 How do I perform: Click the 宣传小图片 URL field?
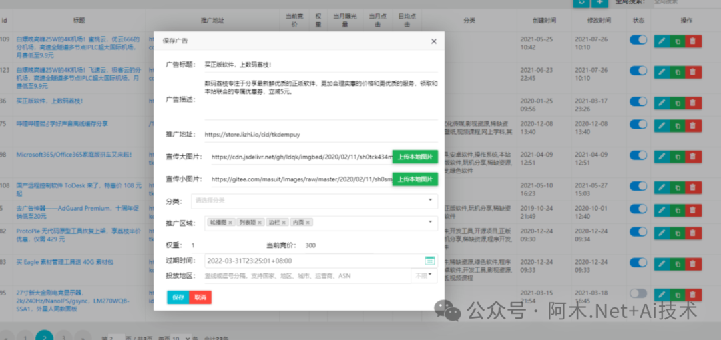click(x=301, y=179)
